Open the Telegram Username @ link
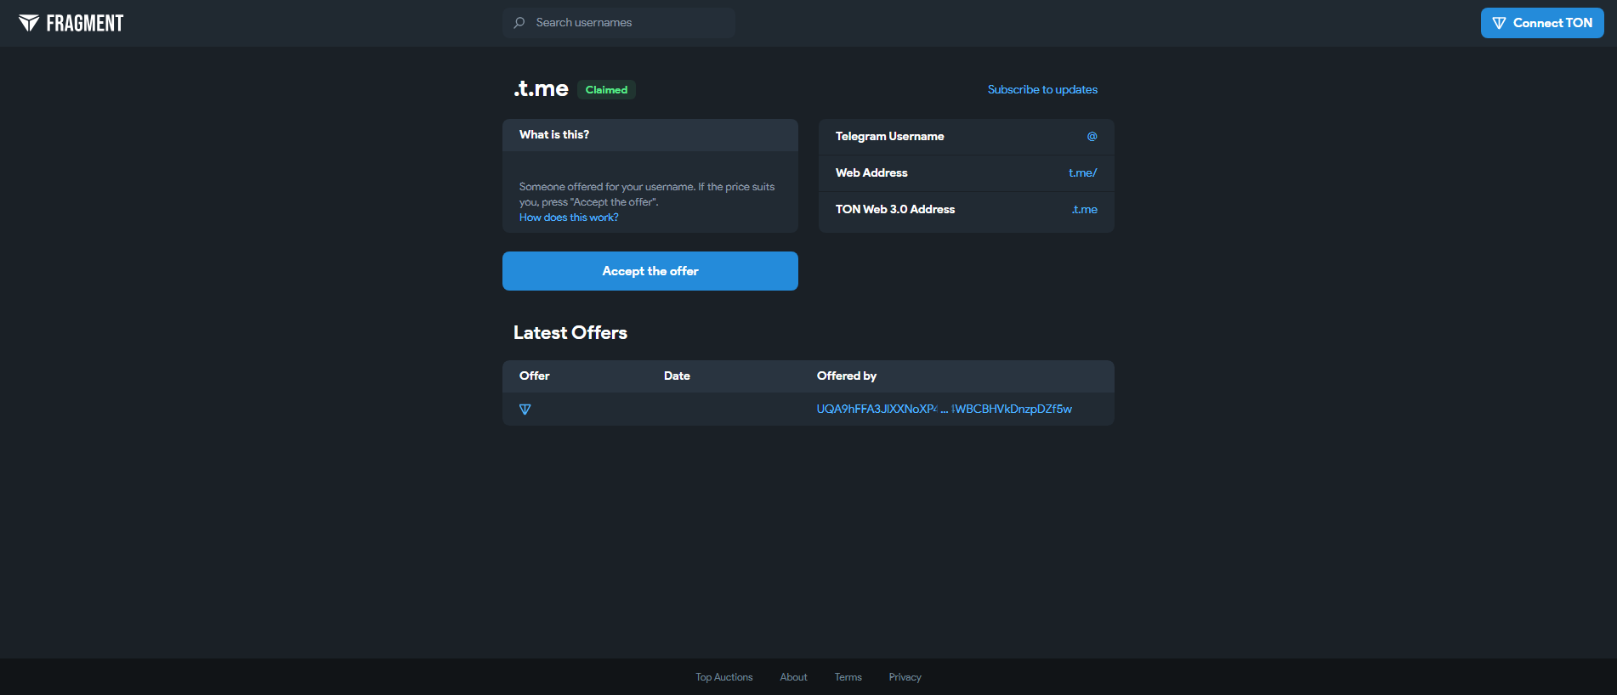1617x695 pixels. [1092, 136]
